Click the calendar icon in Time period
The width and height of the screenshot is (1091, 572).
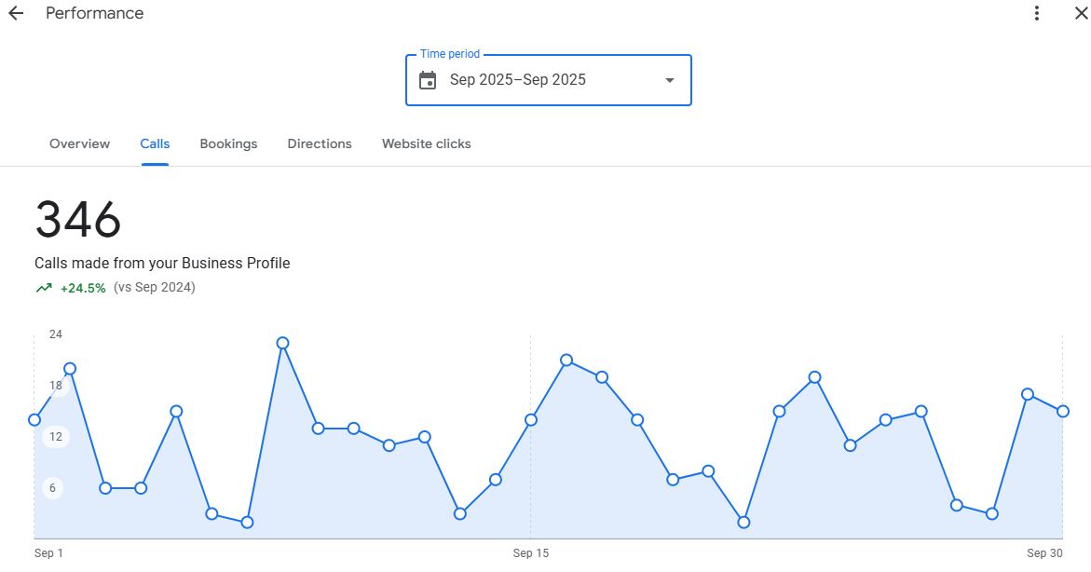pos(428,80)
